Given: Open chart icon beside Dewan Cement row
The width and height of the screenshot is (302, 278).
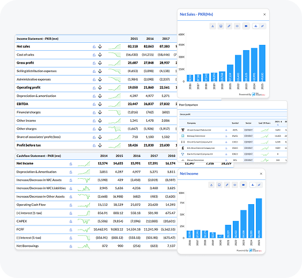Looking at the screenshot, I should point(226,160).
